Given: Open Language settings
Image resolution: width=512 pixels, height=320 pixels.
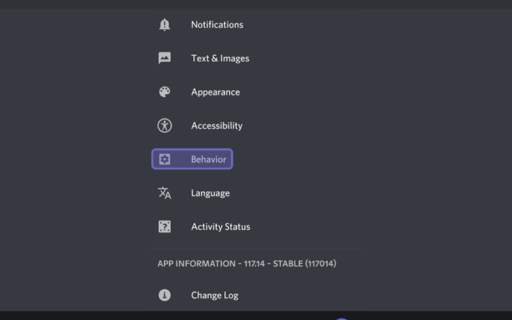Looking at the screenshot, I should tap(256, 193).
